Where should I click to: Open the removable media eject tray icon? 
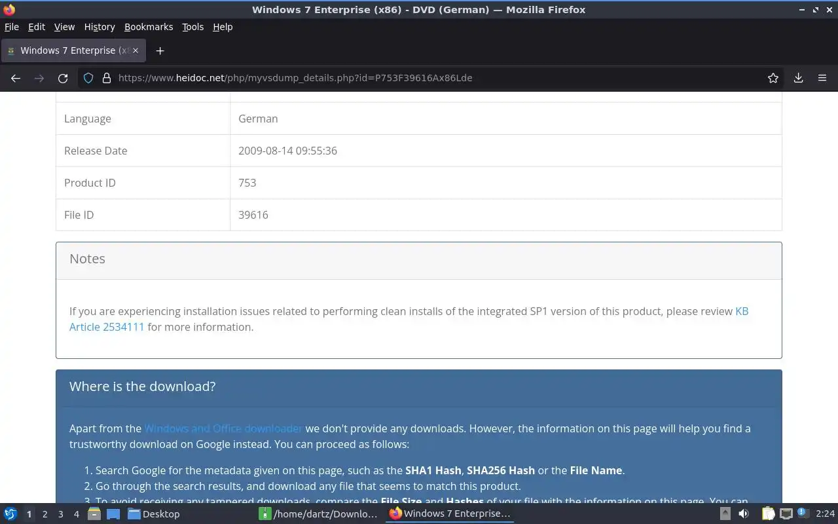tap(725, 514)
